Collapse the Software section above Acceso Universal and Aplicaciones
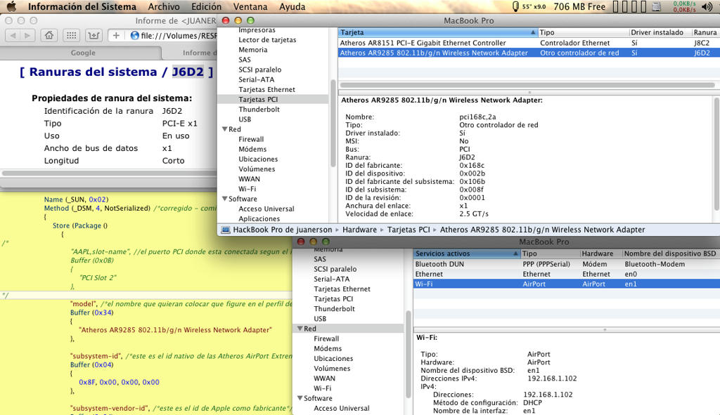720x415 pixels. 224,199
